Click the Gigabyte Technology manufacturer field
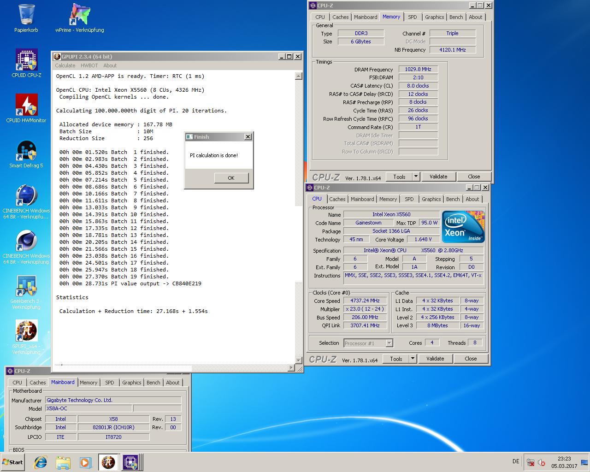 coord(113,400)
